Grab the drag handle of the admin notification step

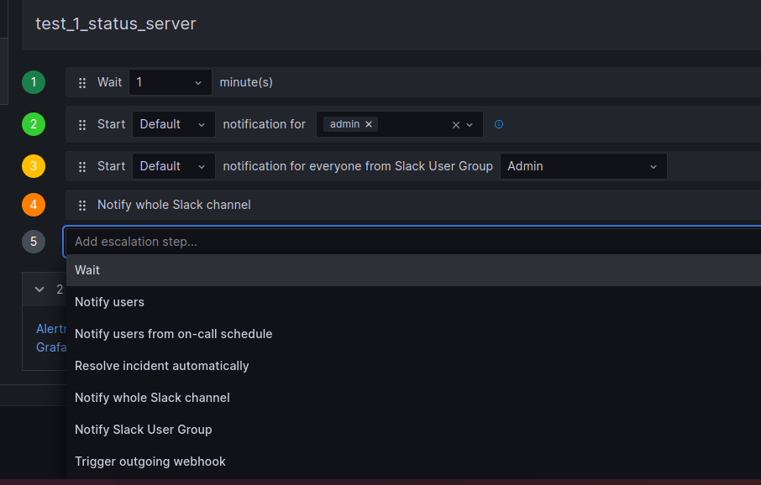click(82, 125)
